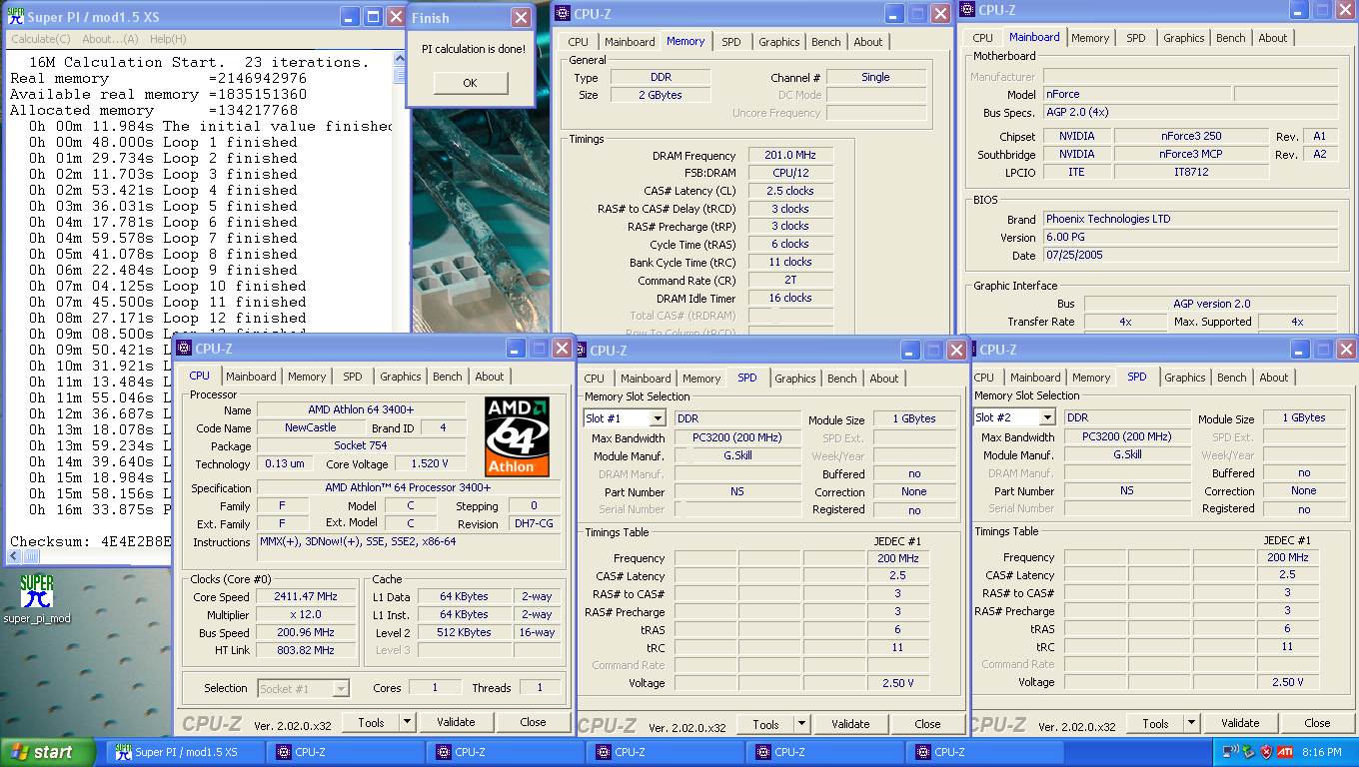Click the FSB:DRAM value CPU/12
This screenshot has width=1359, height=767.
[x=789, y=173]
